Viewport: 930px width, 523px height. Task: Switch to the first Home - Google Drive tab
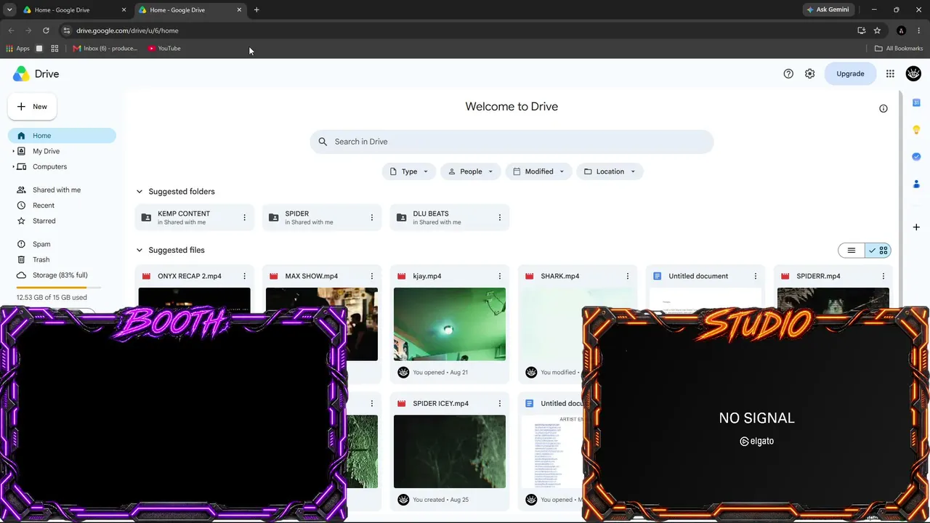point(74,10)
